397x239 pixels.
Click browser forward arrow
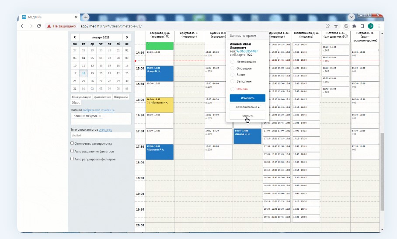coord(31,26)
